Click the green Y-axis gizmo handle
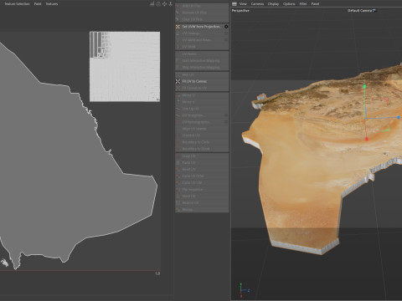402x301 pixels. click(364, 87)
